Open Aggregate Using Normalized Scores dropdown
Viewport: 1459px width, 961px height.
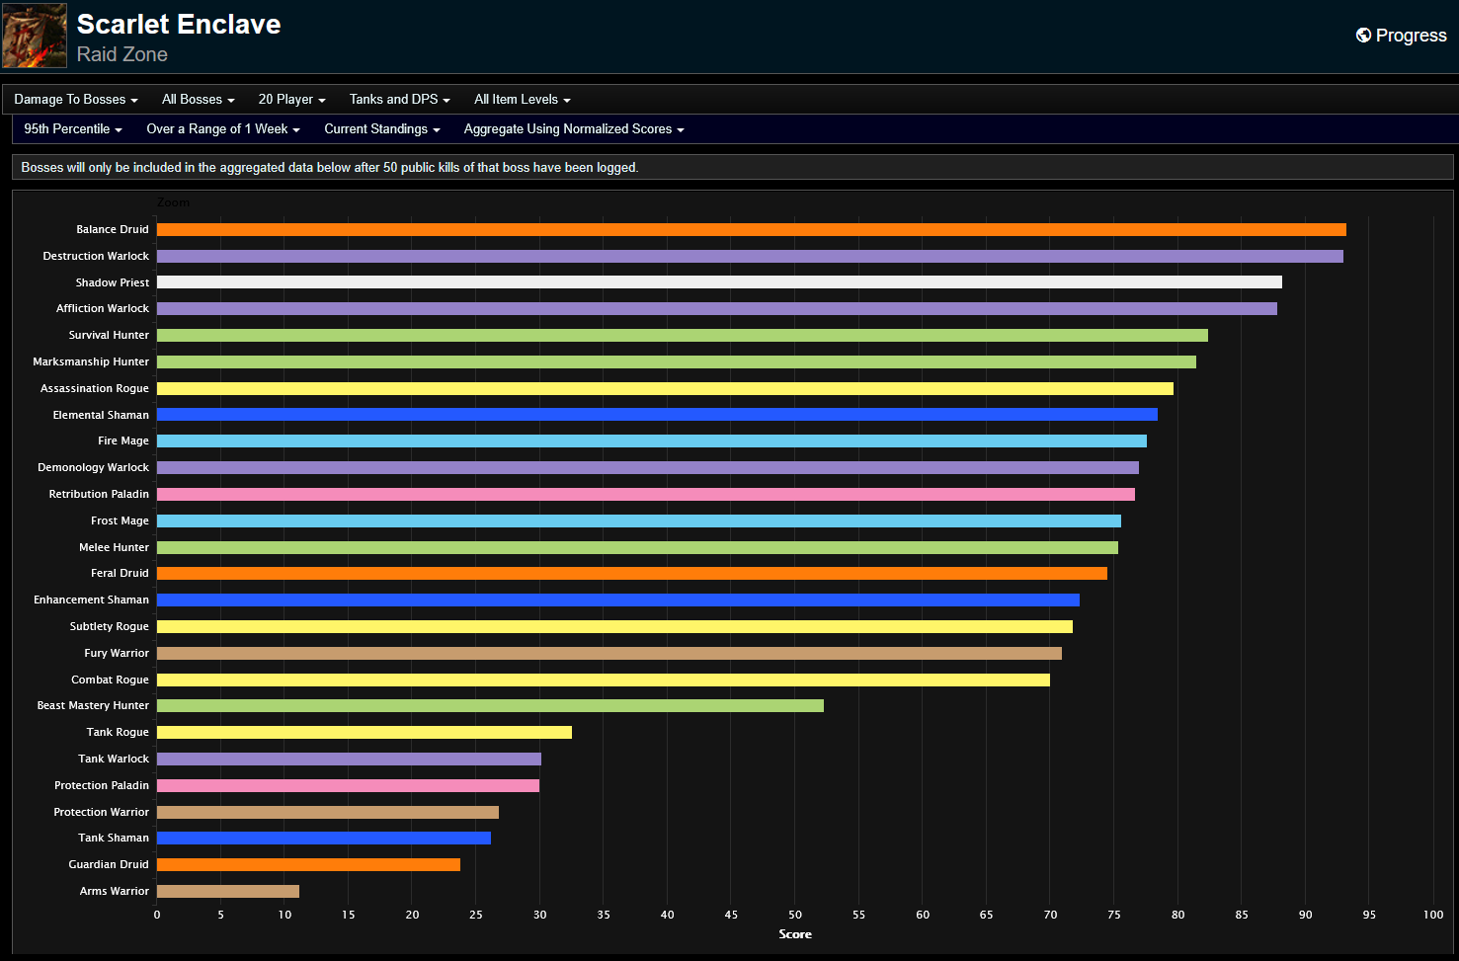tap(574, 129)
